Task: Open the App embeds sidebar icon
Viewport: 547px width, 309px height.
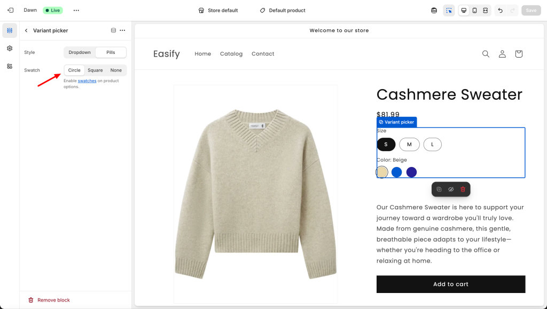Action: pyautogui.click(x=10, y=66)
